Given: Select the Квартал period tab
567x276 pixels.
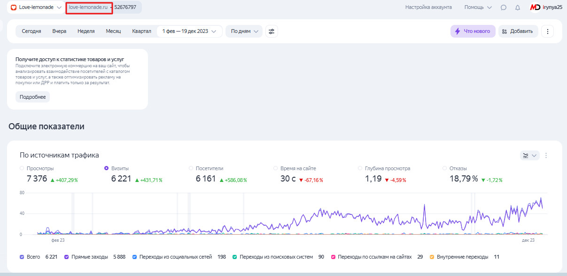Looking at the screenshot, I should coord(141,32).
